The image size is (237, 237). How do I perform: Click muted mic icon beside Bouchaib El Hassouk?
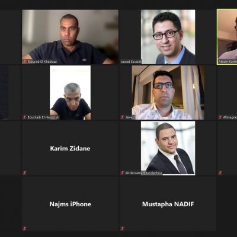(25, 117)
